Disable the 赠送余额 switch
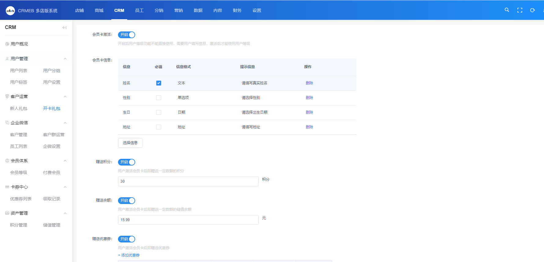The width and height of the screenshot is (544, 262). [x=127, y=201]
